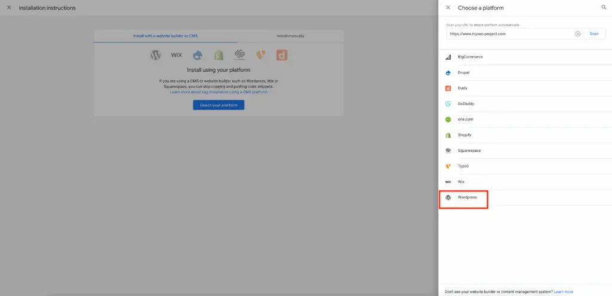Click Duda logo in Installation instructions card
The image size is (612, 296).
click(282, 55)
